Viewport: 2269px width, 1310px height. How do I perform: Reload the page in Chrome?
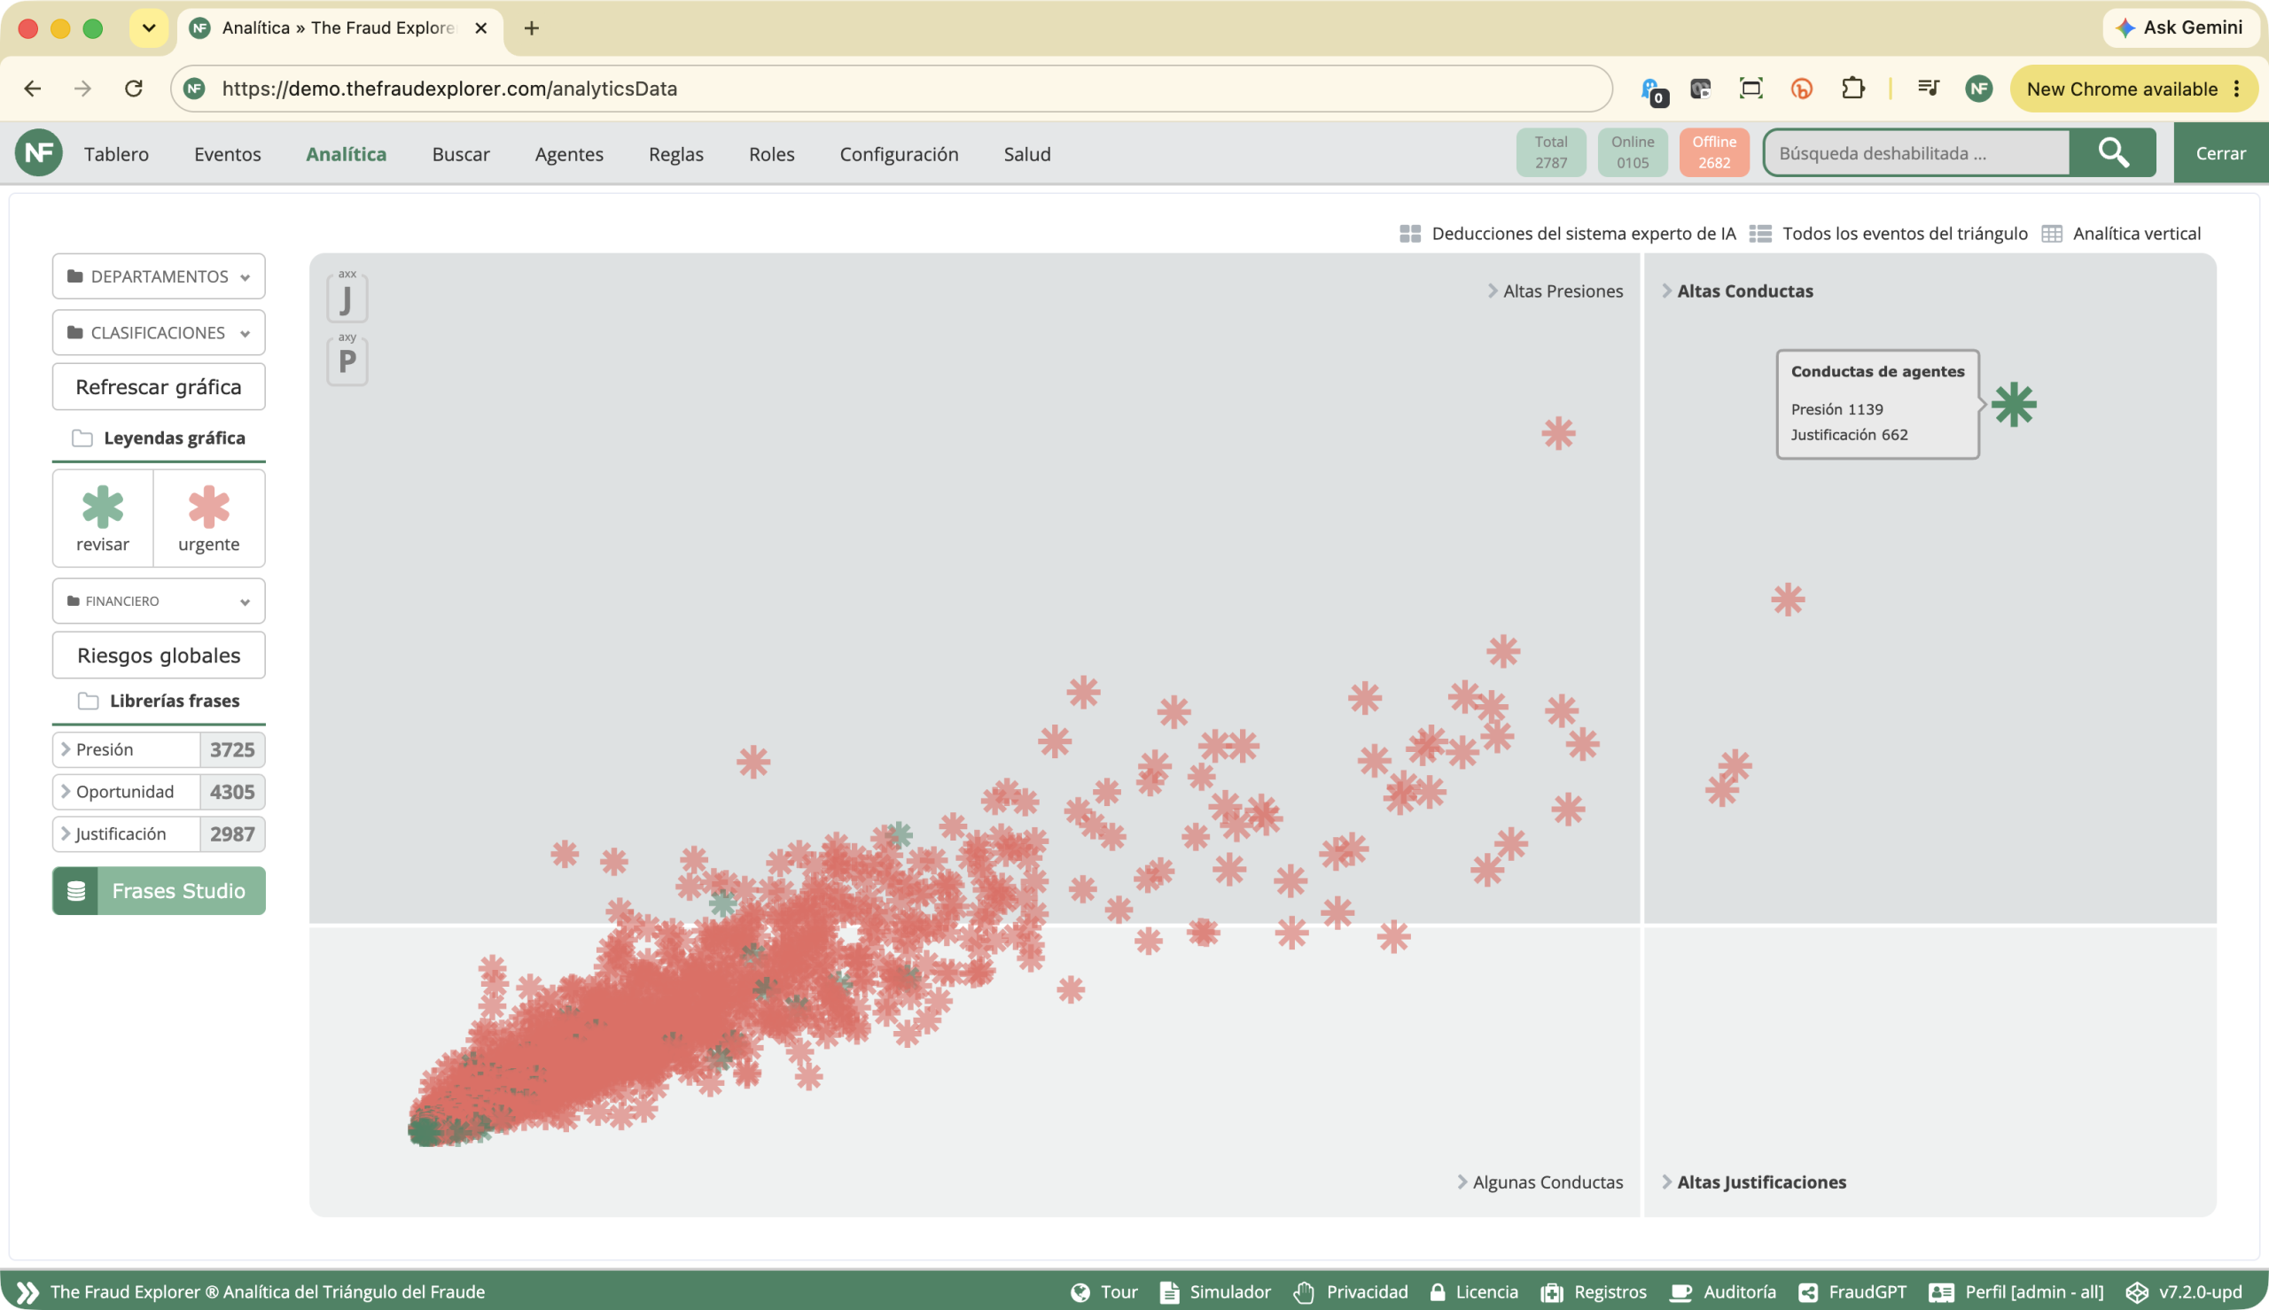tap(134, 89)
